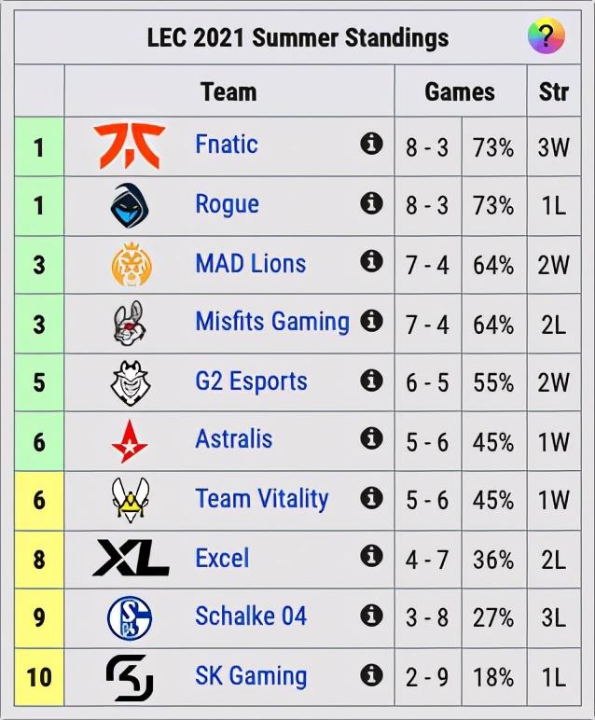Click the info icon in Excel row
The width and height of the screenshot is (595, 720).
coord(371,557)
